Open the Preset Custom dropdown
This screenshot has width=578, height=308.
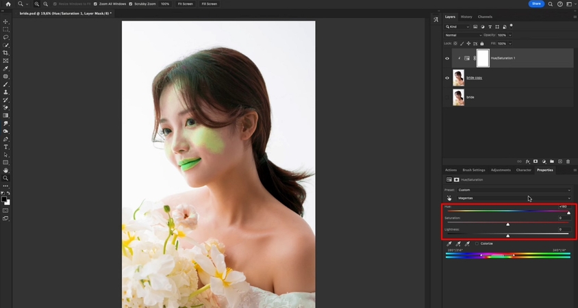tap(514, 190)
